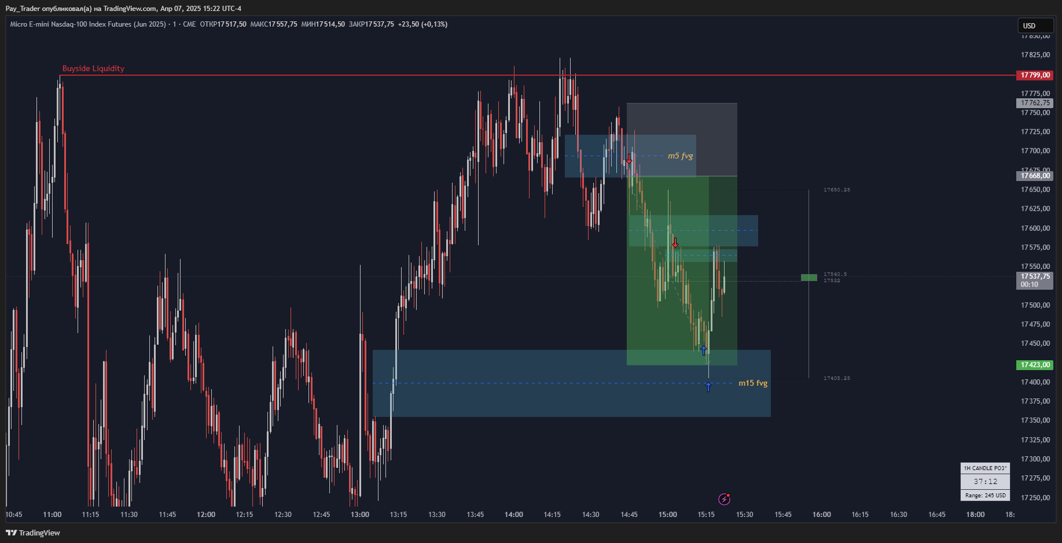Open the USD currency selector at top right
The width and height of the screenshot is (1062, 543).
pos(1035,25)
